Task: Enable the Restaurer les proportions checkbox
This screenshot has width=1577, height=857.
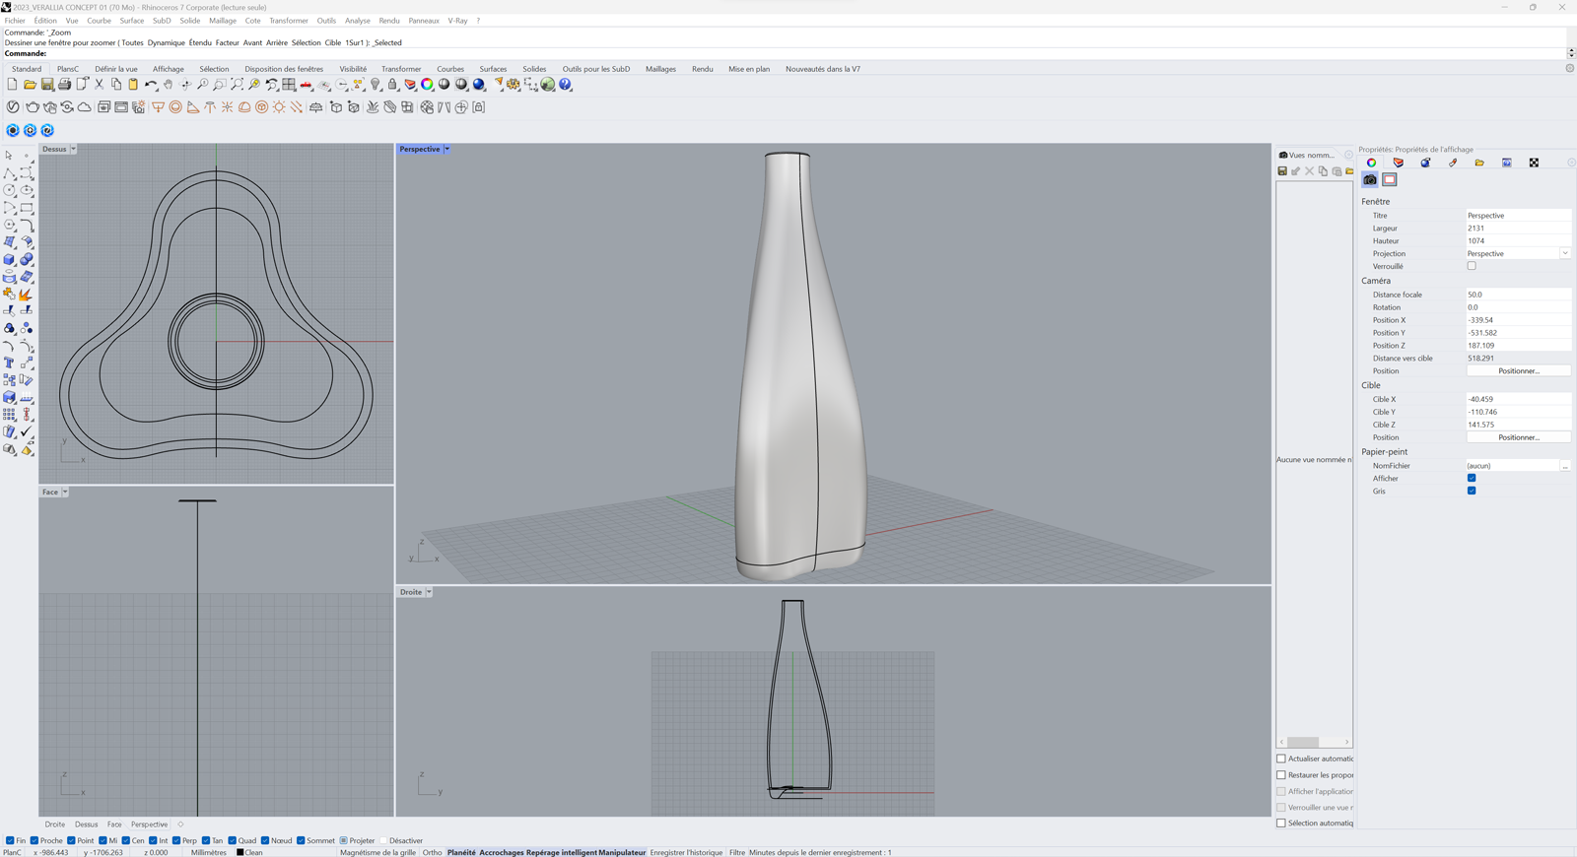Action: (1281, 775)
